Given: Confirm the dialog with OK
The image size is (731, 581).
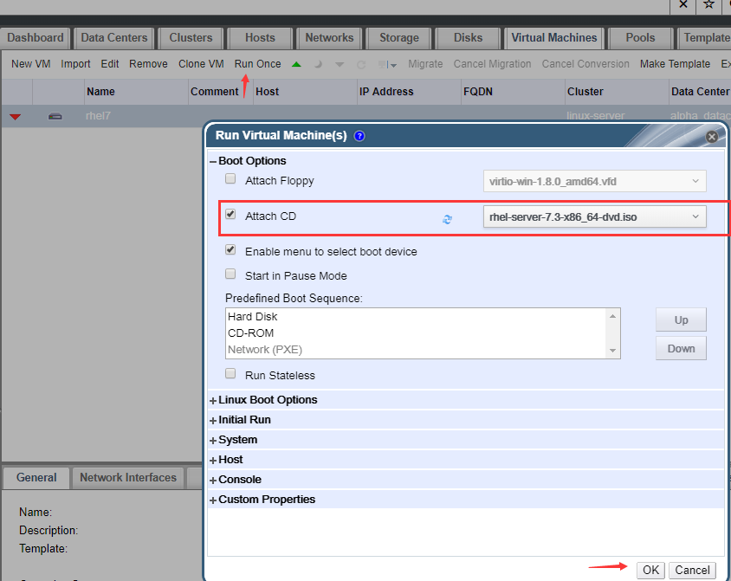Looking at the screenshot, I should pyautogui.click(x=650, y=571).
